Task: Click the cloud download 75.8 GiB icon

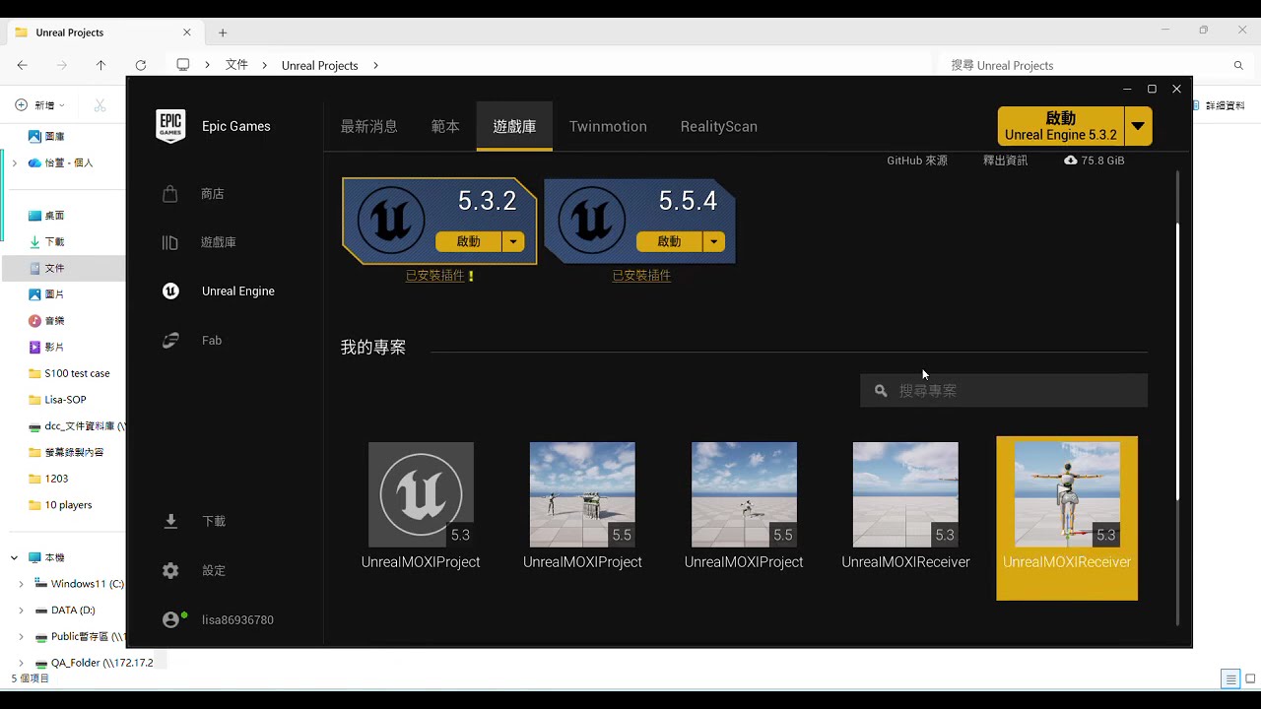Action: coord(1071,160)
